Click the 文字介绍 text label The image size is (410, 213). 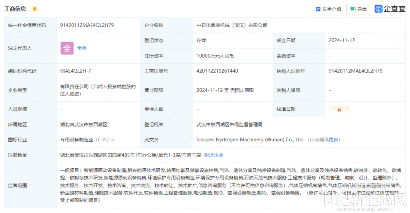[331, 9]
